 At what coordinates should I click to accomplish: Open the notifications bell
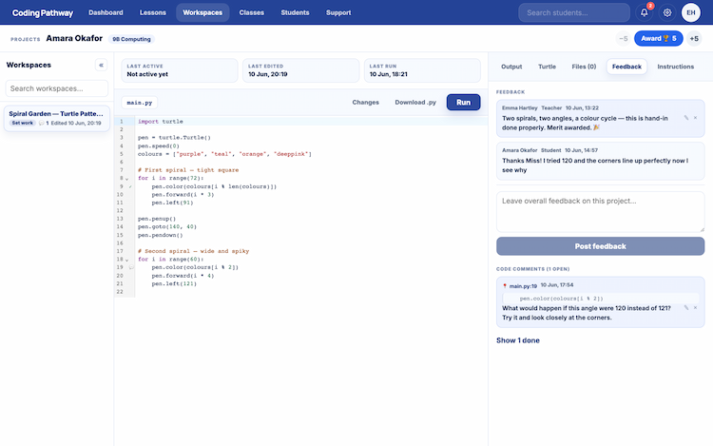pos(644,12)
